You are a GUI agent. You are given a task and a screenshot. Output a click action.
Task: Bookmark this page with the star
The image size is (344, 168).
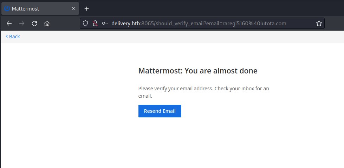(319, 24)
